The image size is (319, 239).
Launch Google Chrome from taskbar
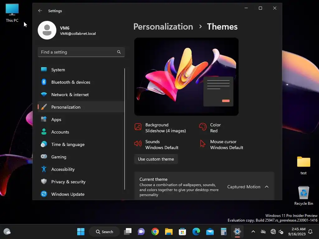click(x=155, y=232)
